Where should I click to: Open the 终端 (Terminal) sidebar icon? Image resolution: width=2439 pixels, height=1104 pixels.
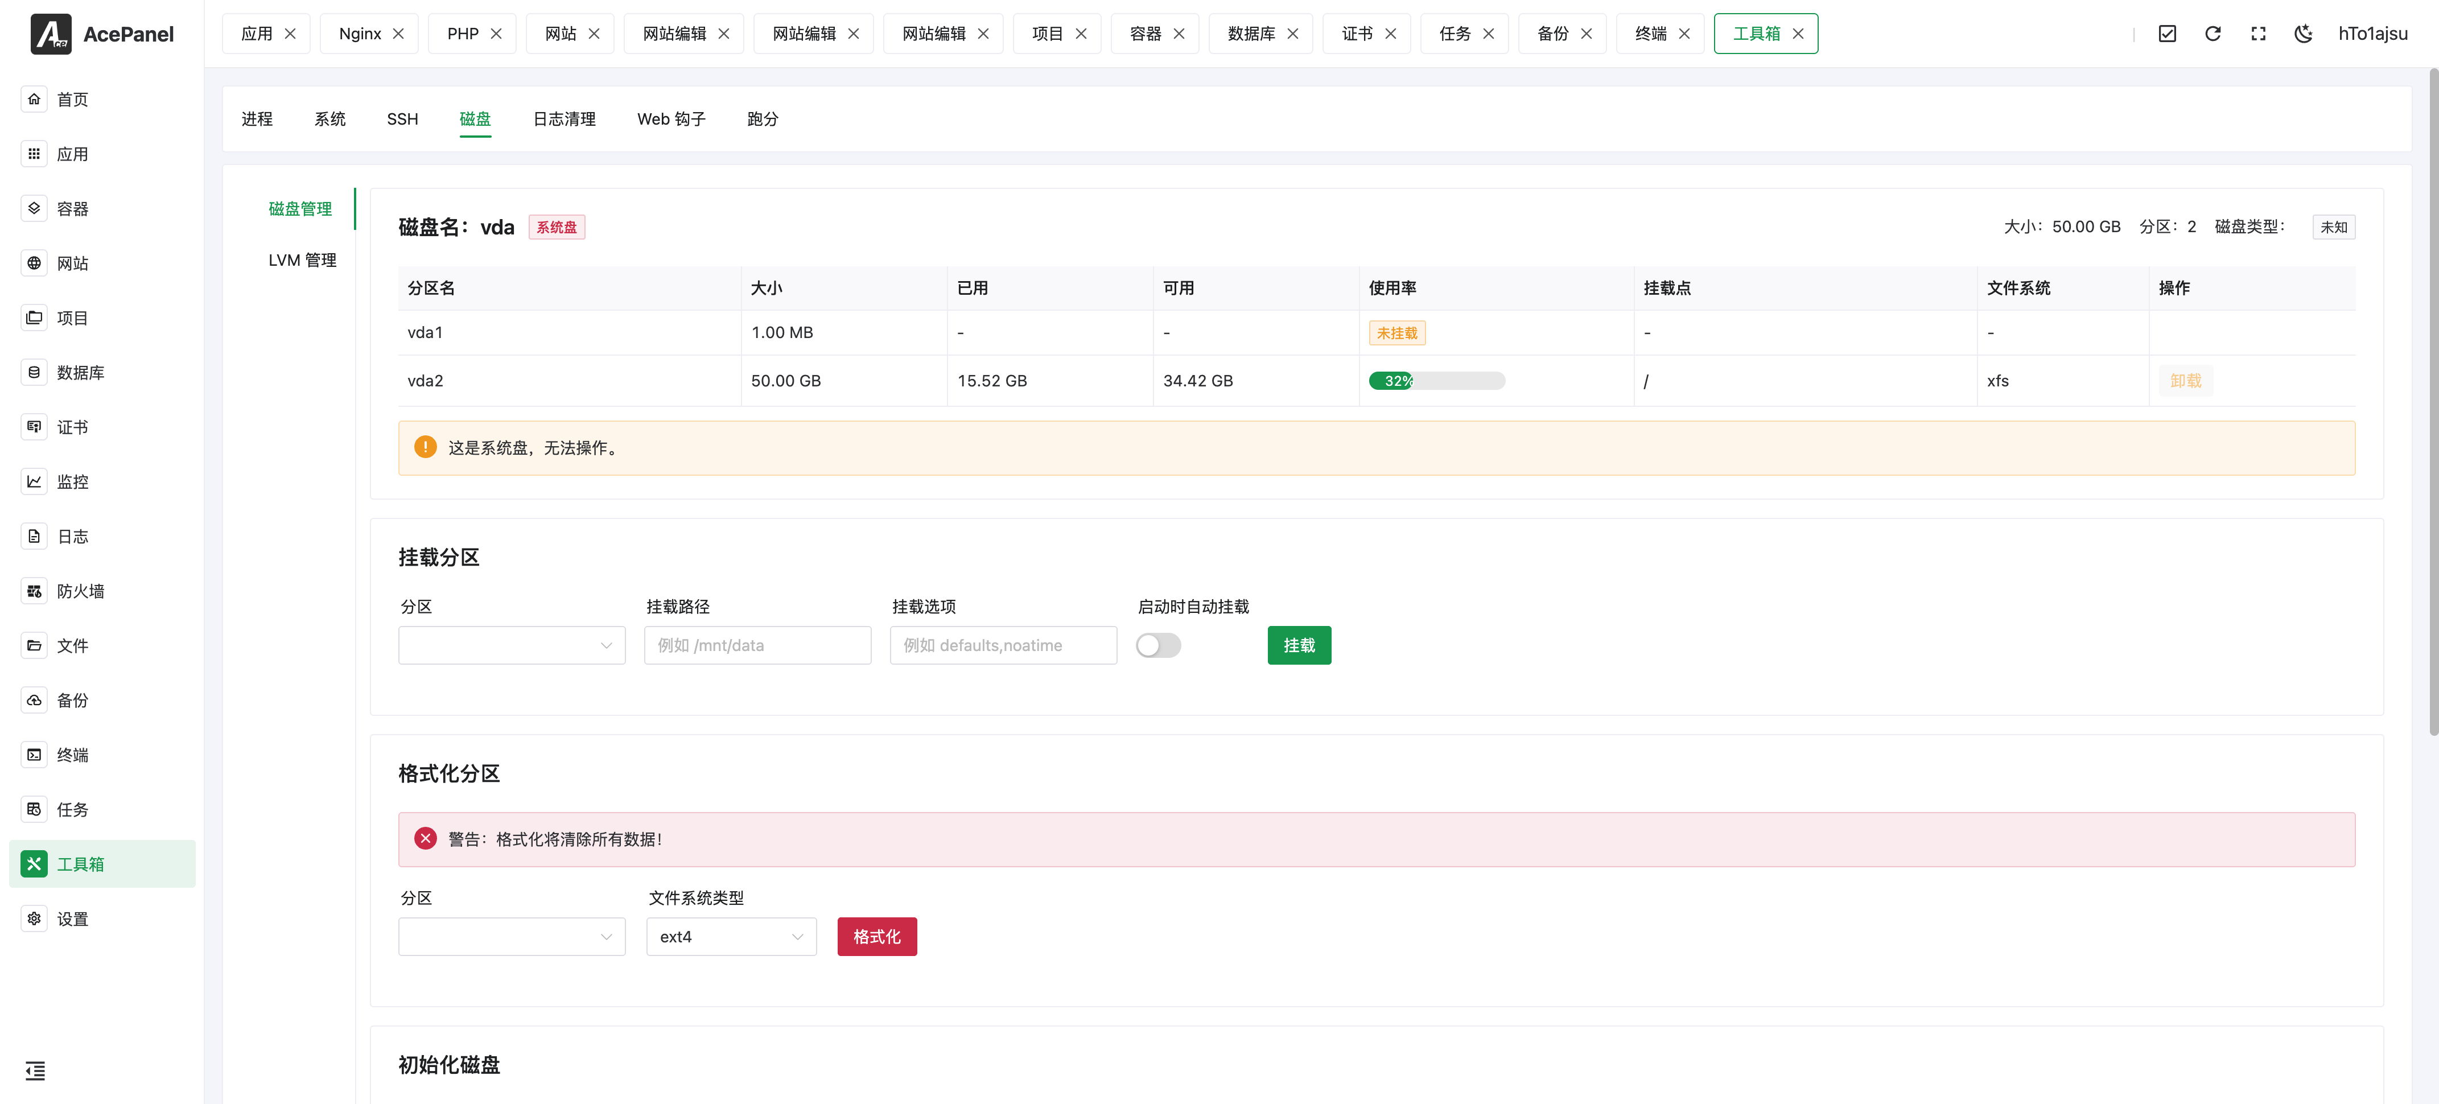(x=34, y=755)
